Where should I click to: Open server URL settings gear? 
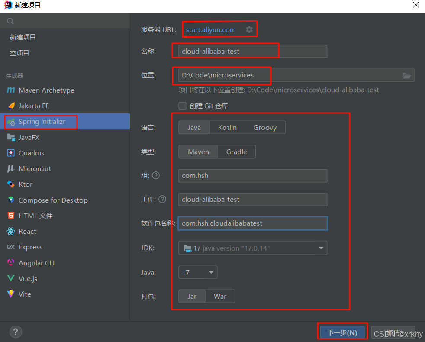pyautogui.click(x=249, y=29)
